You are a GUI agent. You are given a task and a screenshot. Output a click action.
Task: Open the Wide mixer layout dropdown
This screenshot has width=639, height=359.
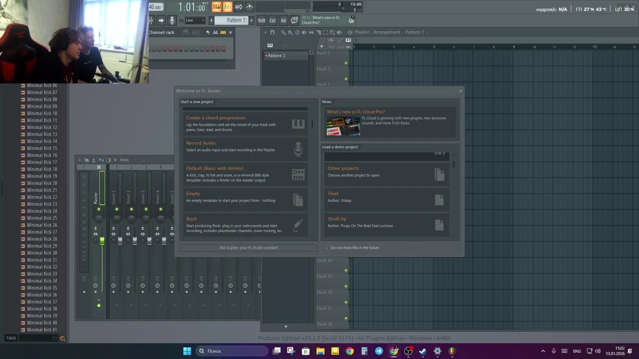tap(132, 160)
